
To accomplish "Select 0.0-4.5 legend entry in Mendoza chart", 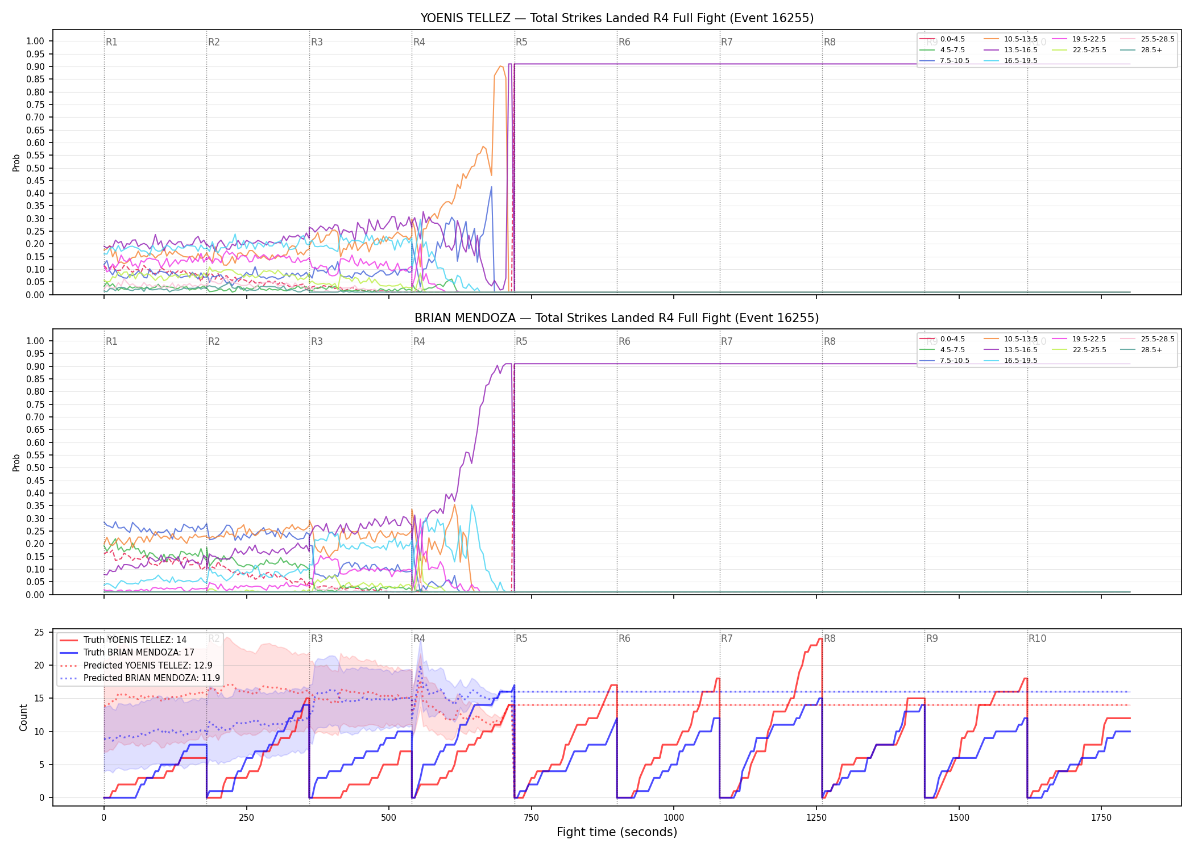I will pyautogui.click(x=942, y=339).
